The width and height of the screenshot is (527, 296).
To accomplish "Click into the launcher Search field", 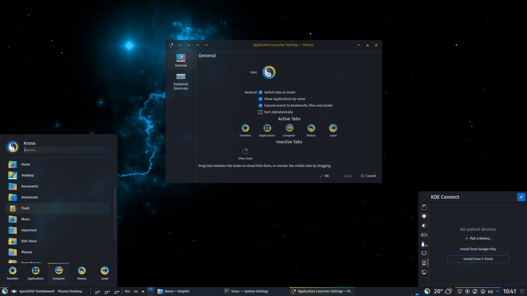I will (x=68, y=150).
